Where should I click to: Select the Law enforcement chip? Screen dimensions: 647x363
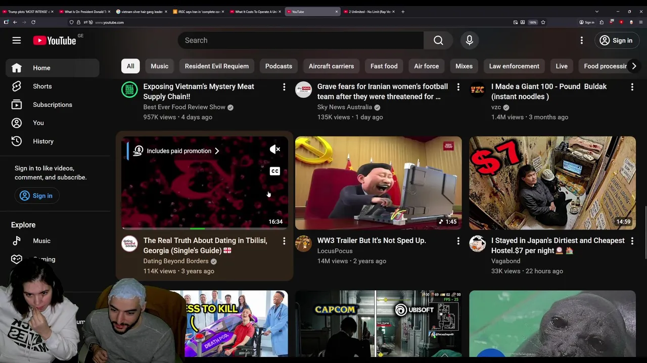[514, 66]
